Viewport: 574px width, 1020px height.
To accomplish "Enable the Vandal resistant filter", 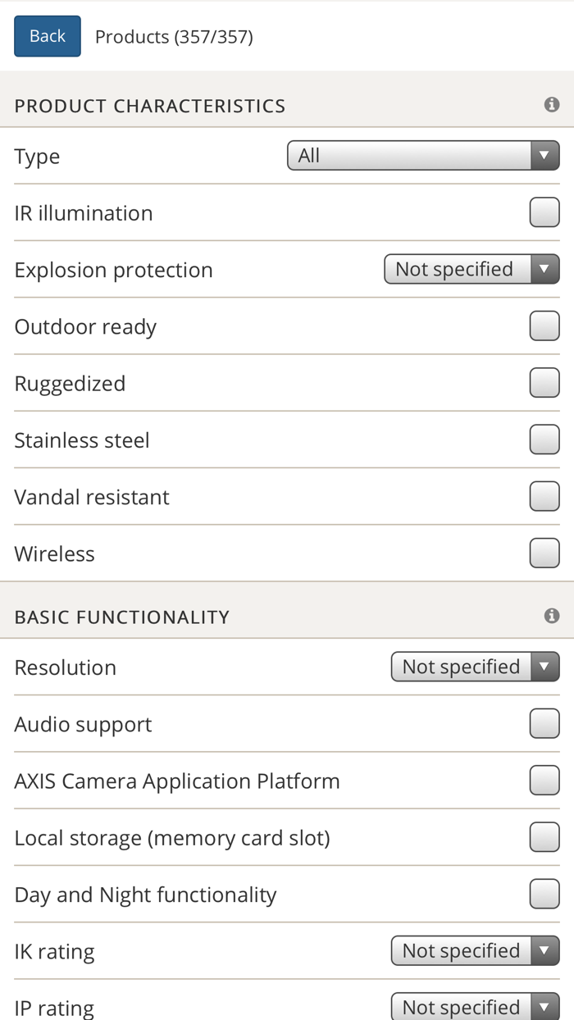I will click(545, 495).
